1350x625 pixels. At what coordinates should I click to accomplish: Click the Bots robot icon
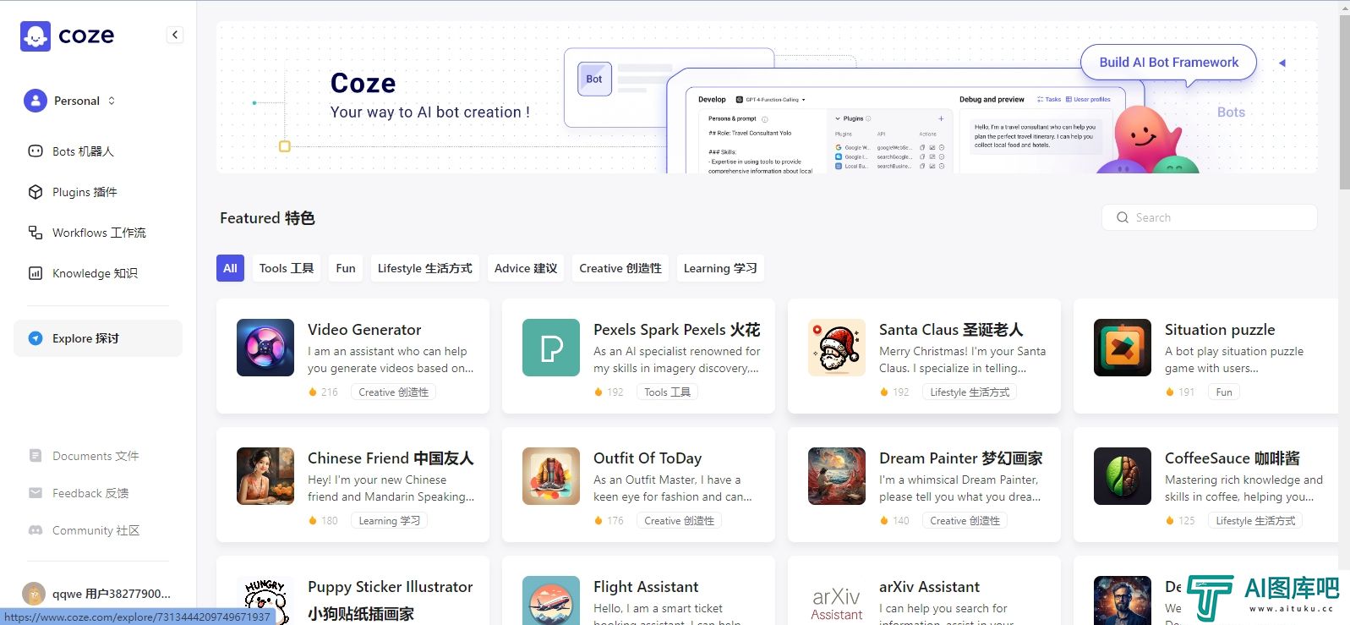click(x=36, y=151)
